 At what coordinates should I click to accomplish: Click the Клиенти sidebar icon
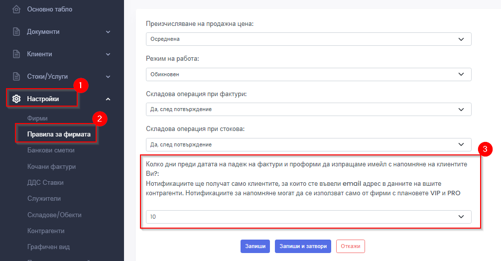pos(16,54)
